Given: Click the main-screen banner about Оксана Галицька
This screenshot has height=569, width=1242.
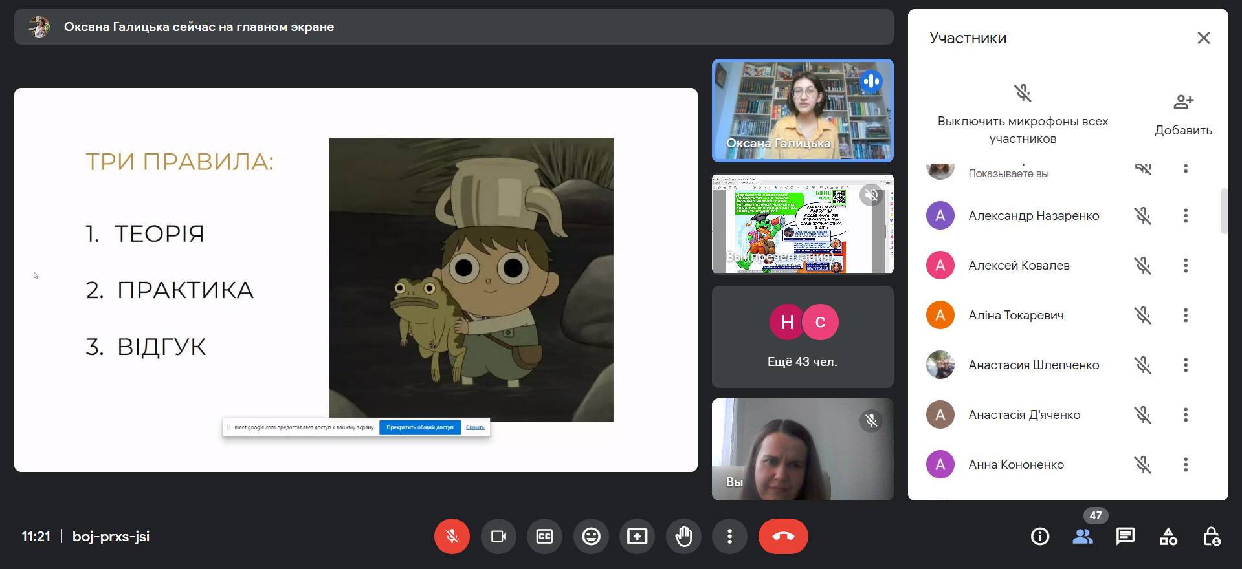Looking at the screenshot, I should pos(454,27).
